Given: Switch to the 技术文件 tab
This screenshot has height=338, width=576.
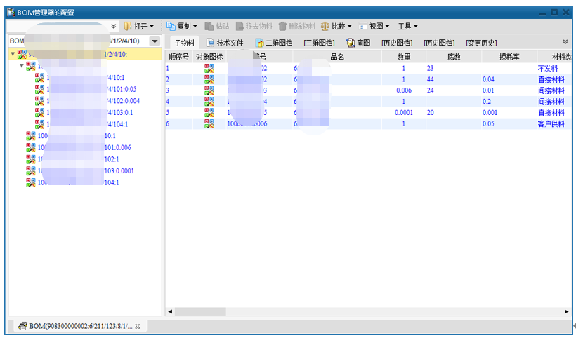Looking at the screenshot, I should (224, 43).
